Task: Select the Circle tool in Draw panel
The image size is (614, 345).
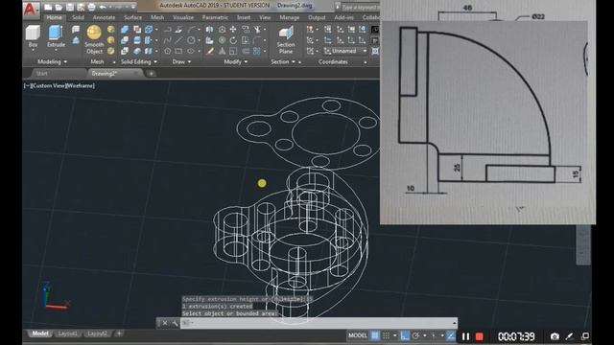Action: (x=191, y=40)
